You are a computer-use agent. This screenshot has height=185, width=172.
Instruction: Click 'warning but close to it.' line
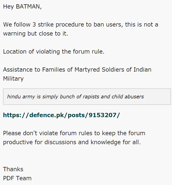click(x=35, y=34)
